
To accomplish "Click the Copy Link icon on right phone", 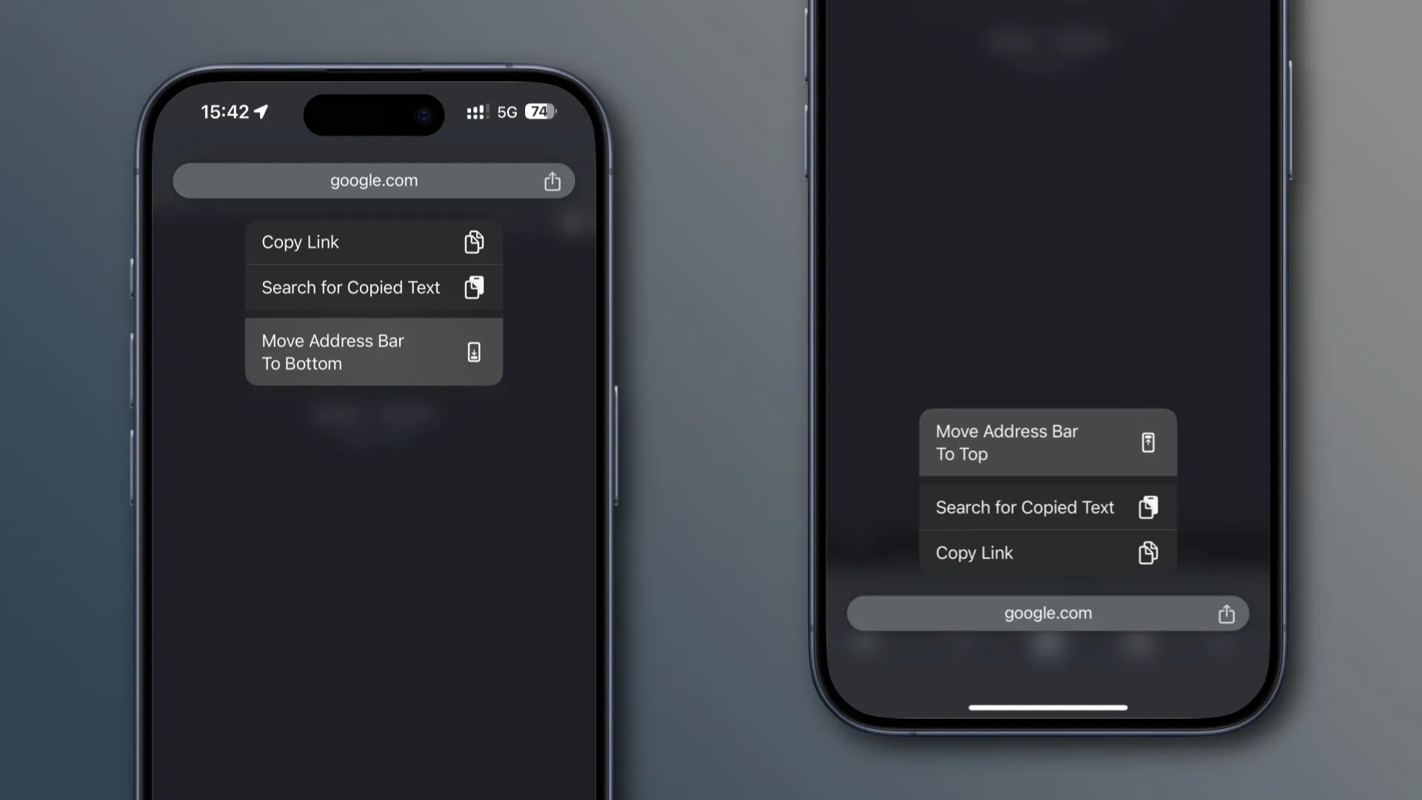I will point(1147,553).
